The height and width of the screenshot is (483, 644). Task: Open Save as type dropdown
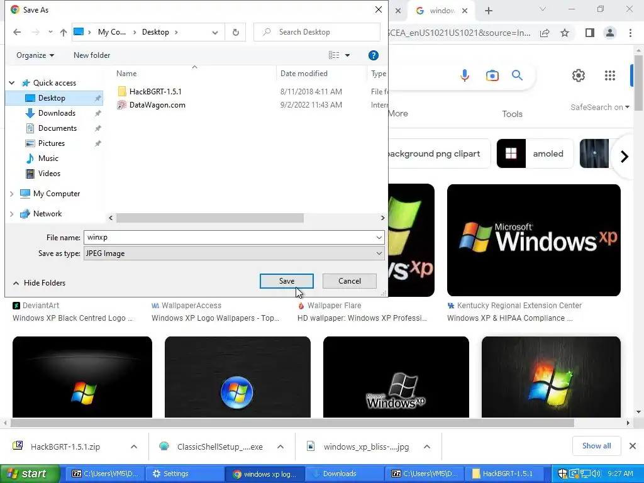click(234, 253)
